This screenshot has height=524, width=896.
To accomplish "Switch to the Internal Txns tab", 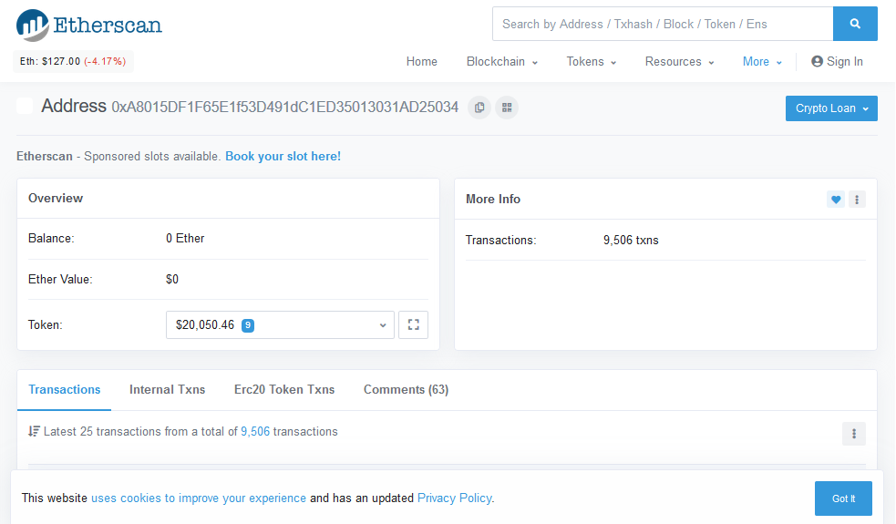I will click(x=168, y=390).
